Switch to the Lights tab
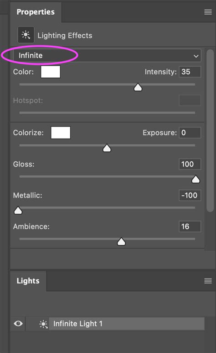This screenshot has height=353, width=216. (28, 281)
